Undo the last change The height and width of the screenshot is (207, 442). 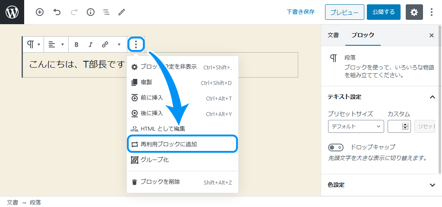click(x=57, y=12)
